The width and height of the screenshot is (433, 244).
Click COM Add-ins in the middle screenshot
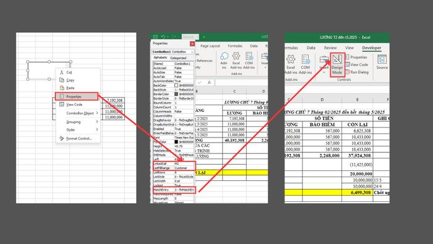coord(249,61)
